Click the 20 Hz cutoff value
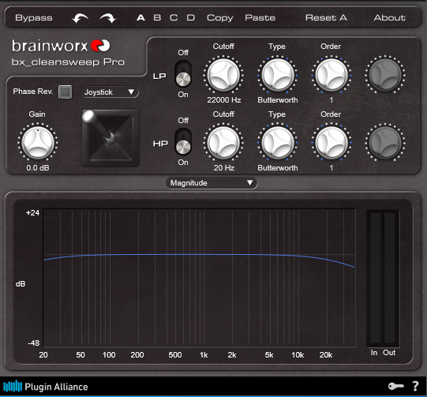 (224, 168)
